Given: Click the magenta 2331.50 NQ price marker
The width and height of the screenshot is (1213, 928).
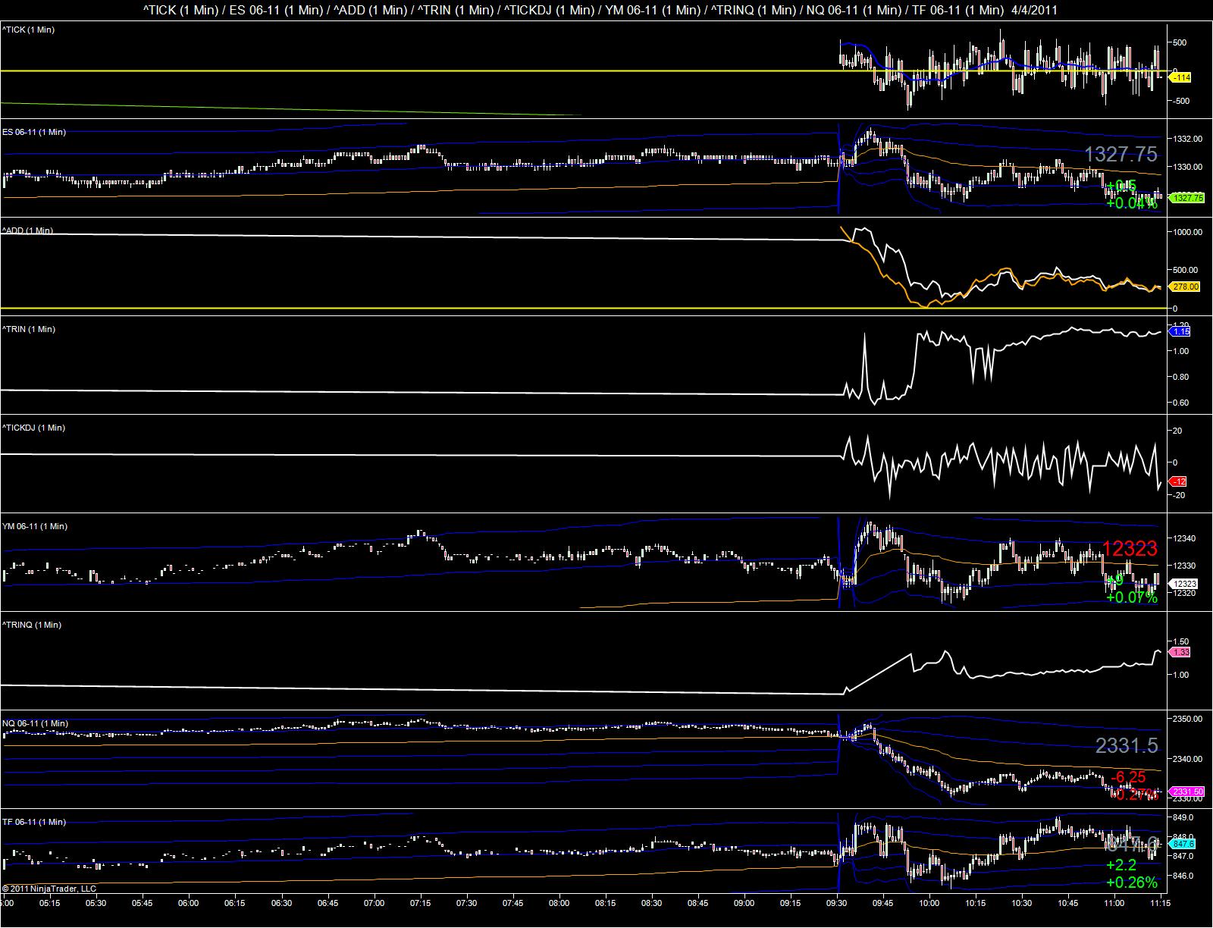Looking at the screenshot, I should pyautogui.click(x=1187, y=791).
